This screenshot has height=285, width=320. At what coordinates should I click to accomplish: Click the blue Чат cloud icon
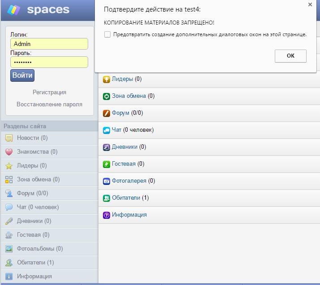(107, 130)
